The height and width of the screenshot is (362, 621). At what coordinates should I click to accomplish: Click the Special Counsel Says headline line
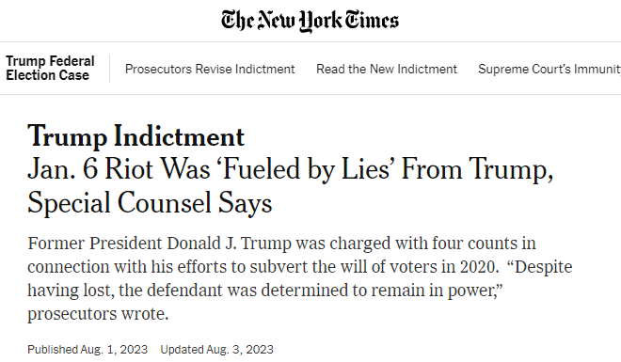150,203
